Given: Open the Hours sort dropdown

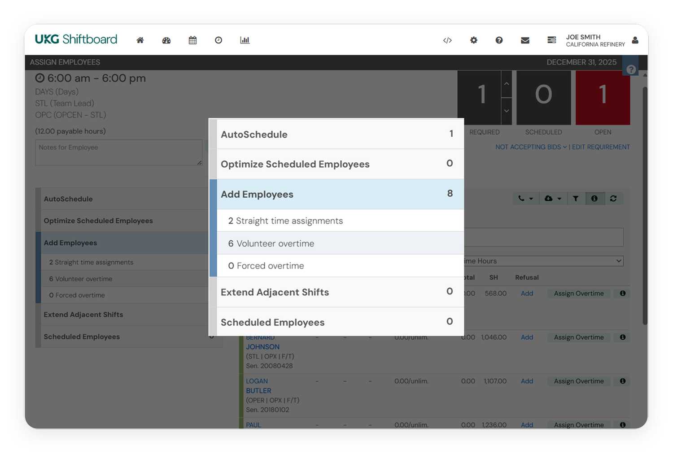Looking at the screenshot, I should pyautogui.click(x=544, y=261).
